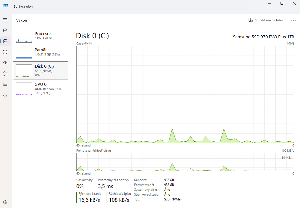The width and height of the screenshot is (300, 208).
Task: Click the Formátované 932 GB value
Action: (x=169, y=185)
